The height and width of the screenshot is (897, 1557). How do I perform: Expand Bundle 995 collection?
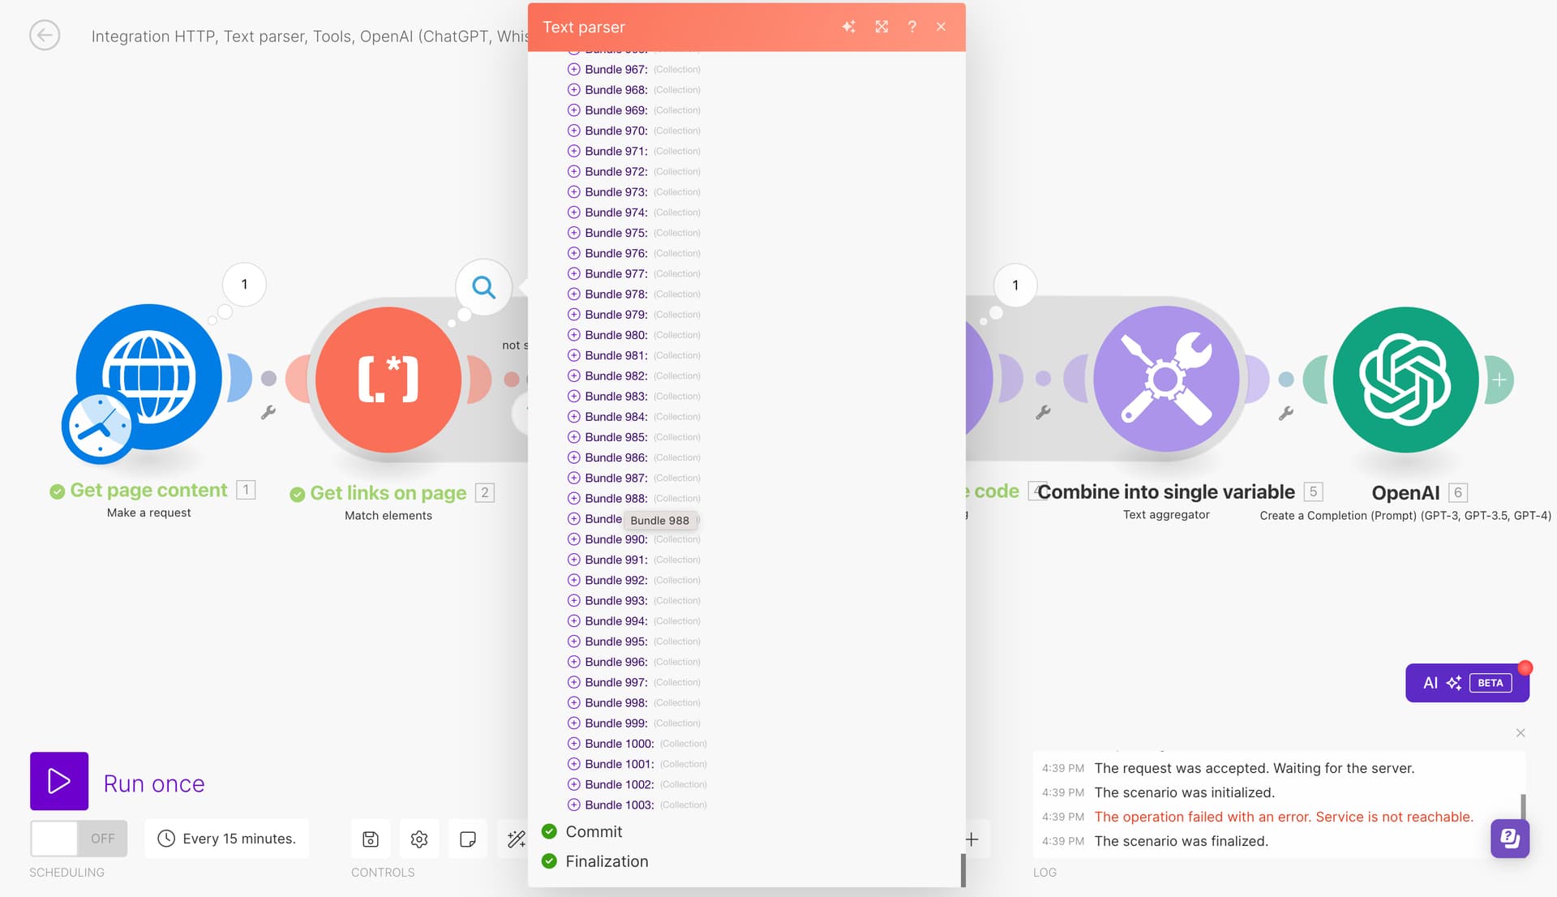coord(574,642)
